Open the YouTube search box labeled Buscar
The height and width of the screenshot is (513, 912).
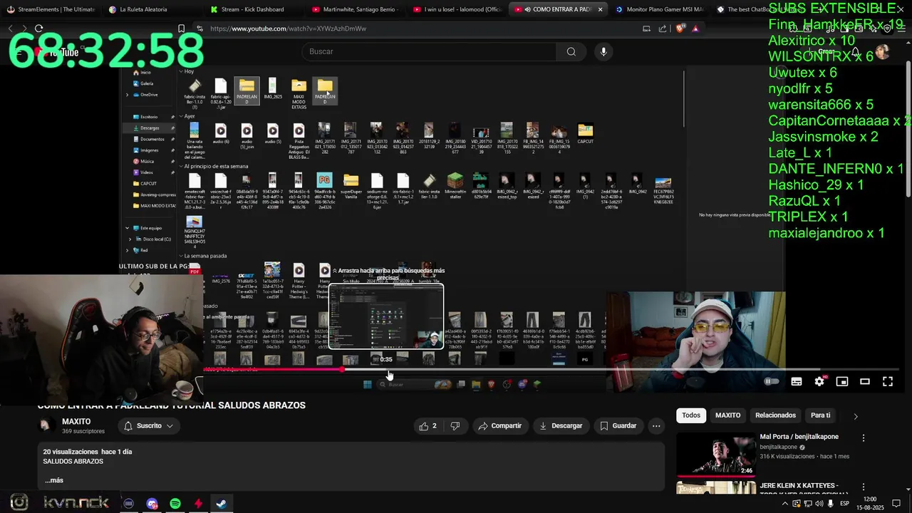pos(430,51)
